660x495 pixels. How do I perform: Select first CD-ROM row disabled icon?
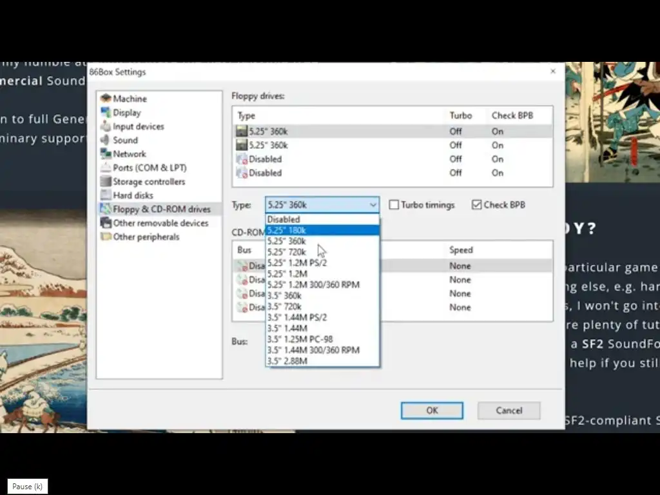(242, 266)
